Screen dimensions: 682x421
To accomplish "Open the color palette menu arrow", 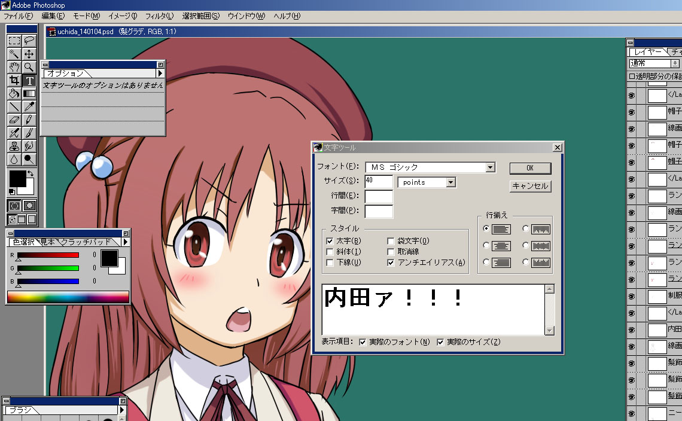I will (x=125, y=242).
